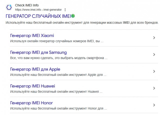Screen dimensions: 160x115
Task: Open the three-dot options next to imei.info URL
Action: (65, 10)
